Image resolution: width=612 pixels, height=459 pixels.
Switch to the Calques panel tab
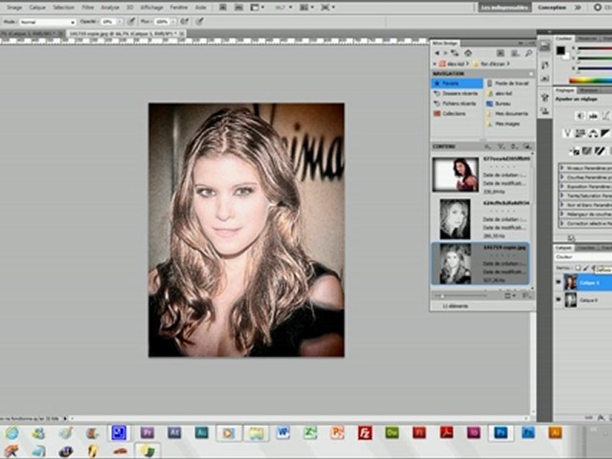(x=563, y=248)
